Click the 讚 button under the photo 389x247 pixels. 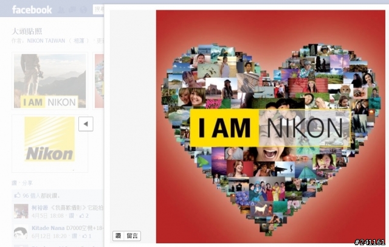[118, 235]
